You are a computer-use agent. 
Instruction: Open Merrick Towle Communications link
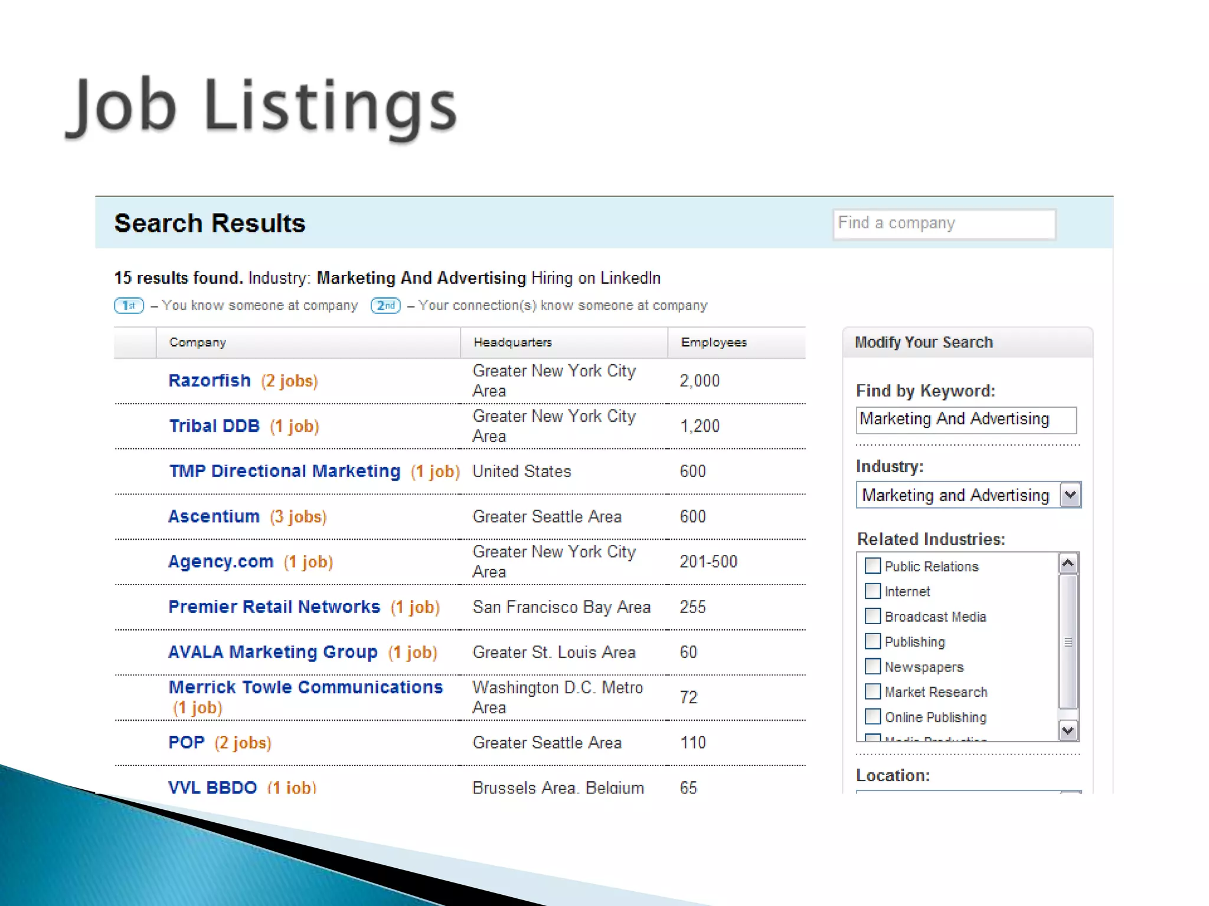pos(306,687)
